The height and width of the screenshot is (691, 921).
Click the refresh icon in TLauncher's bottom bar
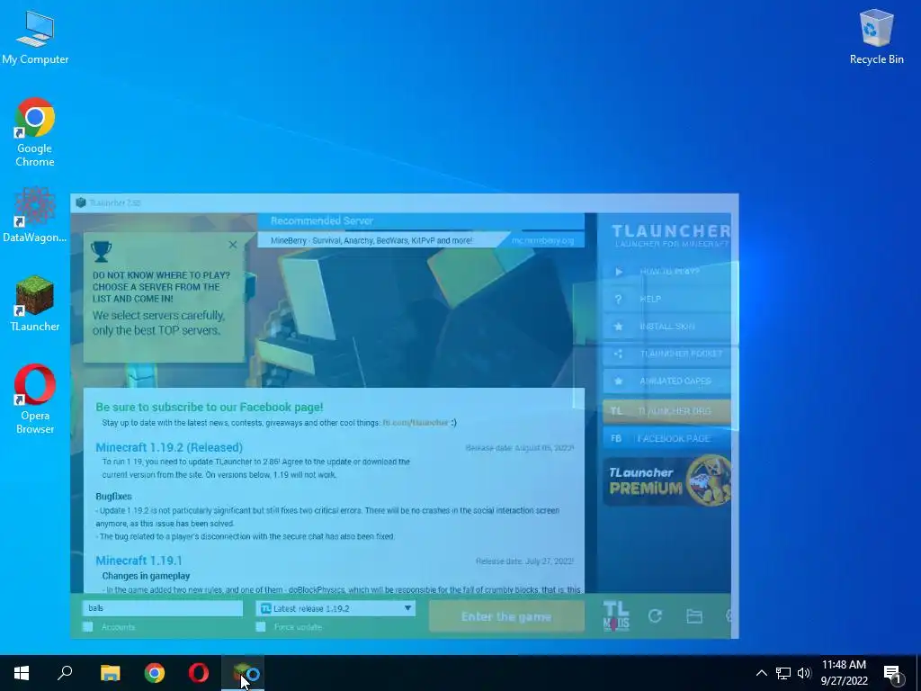click(655, 615)
